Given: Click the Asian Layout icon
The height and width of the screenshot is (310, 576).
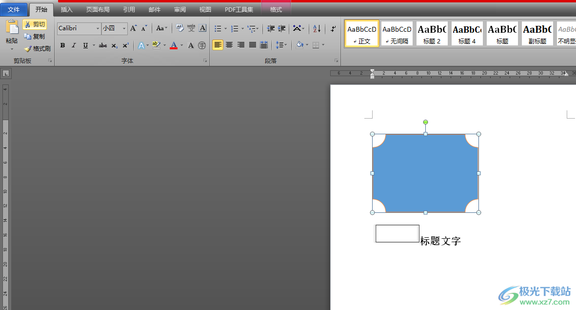Looking at the screenshot, I should point(297,28).
